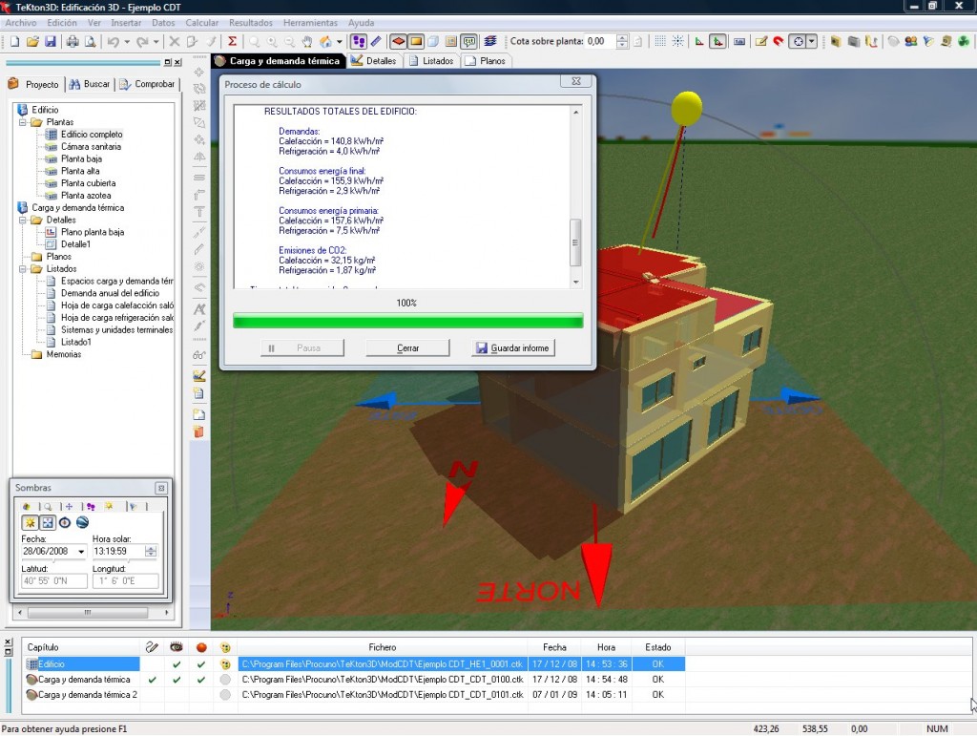Click the New document toolbar icon
Screen dimensions: 977x736
coord(14,42)
